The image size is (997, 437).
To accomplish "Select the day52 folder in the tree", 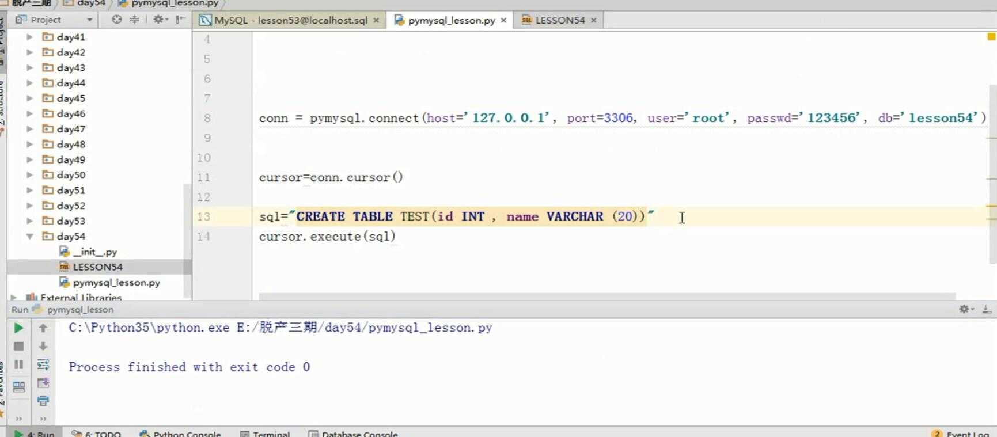I will coord(71,206).
